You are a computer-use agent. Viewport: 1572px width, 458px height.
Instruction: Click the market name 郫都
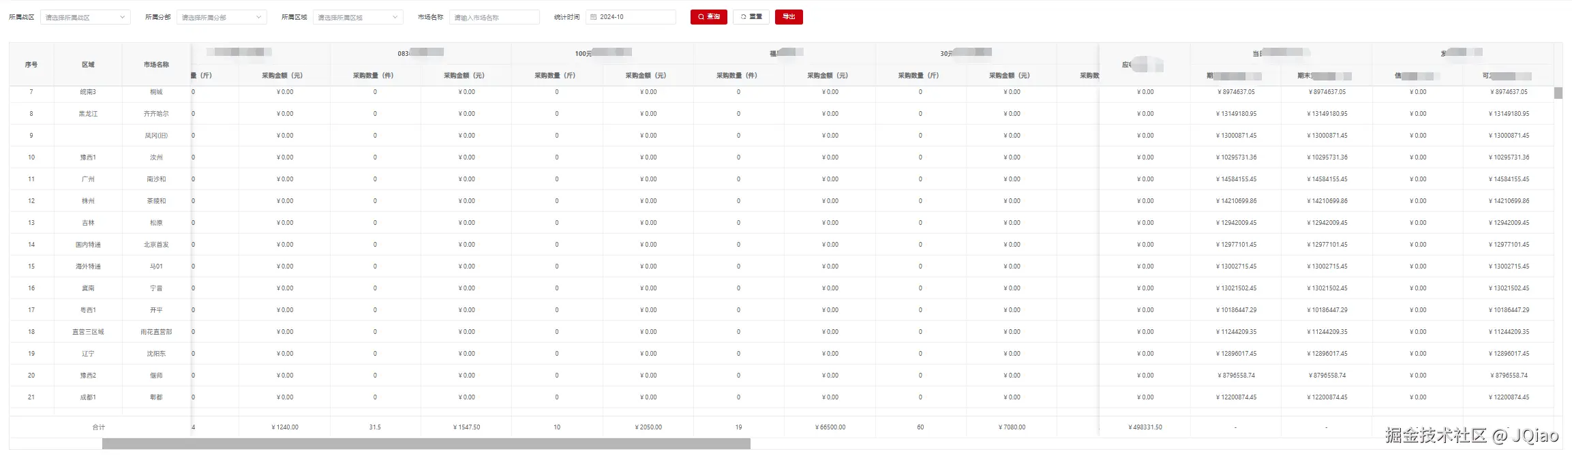tap(156, 397)
